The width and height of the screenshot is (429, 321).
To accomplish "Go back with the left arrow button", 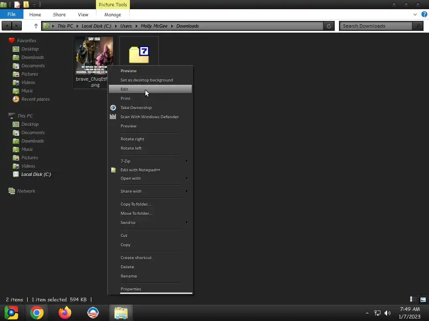I will click(x=7, y=26).
